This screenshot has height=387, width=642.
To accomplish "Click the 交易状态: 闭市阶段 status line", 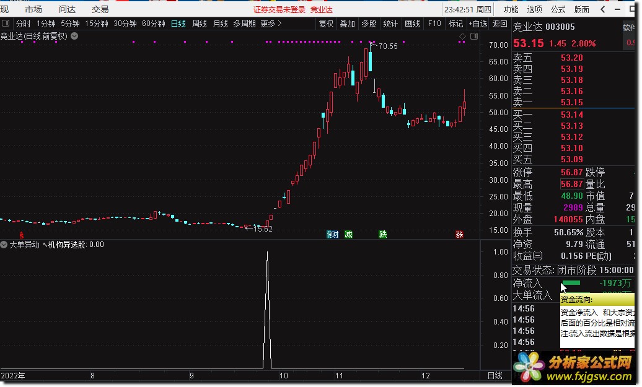I will [573, 270].
